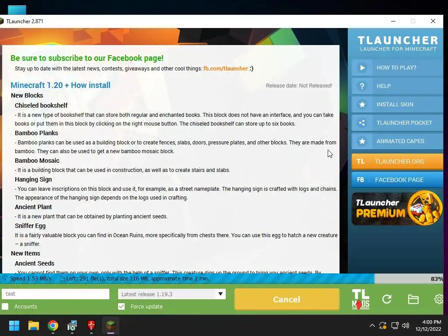The image size is (448, 336).
Task: Click the username field containing test
Action: tap(56, 294)
